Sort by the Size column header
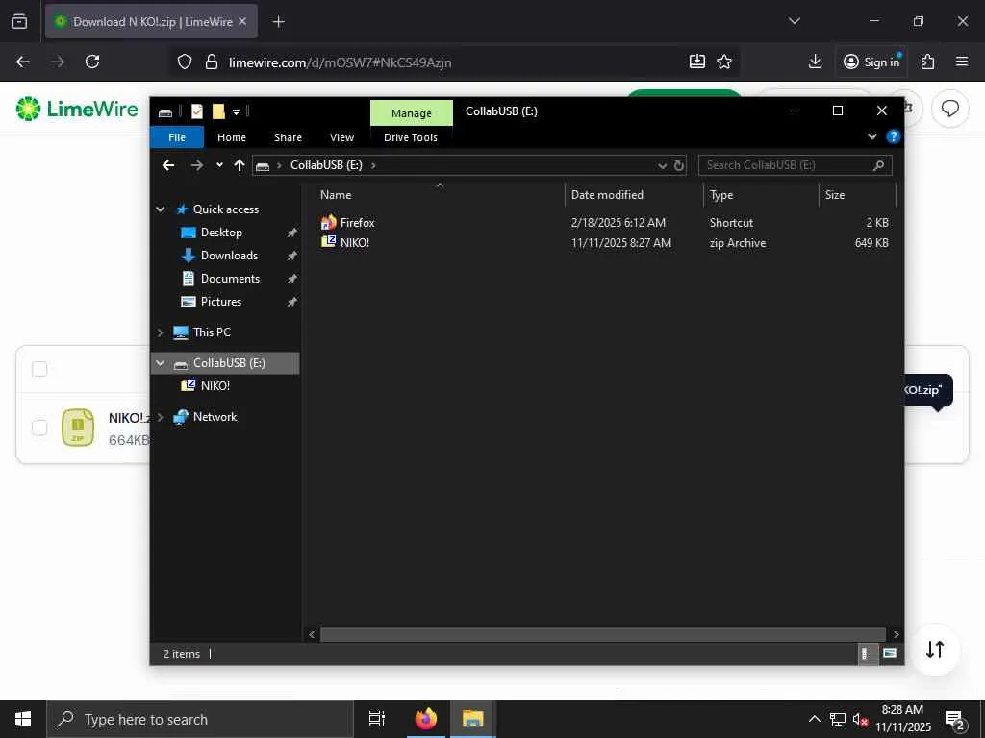The height and width of the screenshot is (738, 985). [857, 195]
